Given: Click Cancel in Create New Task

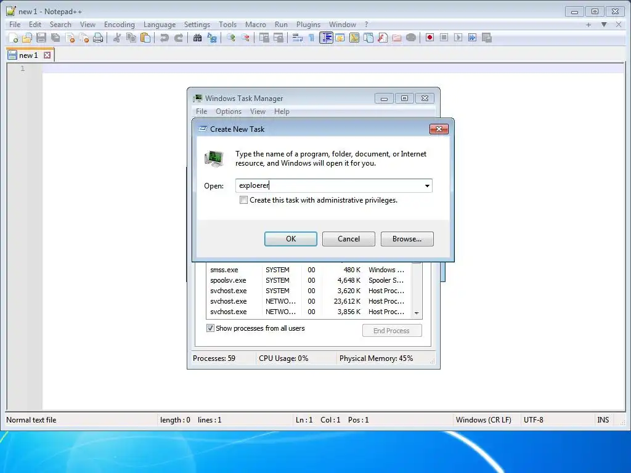Looking at the screenshot, I should pos(349,239).
